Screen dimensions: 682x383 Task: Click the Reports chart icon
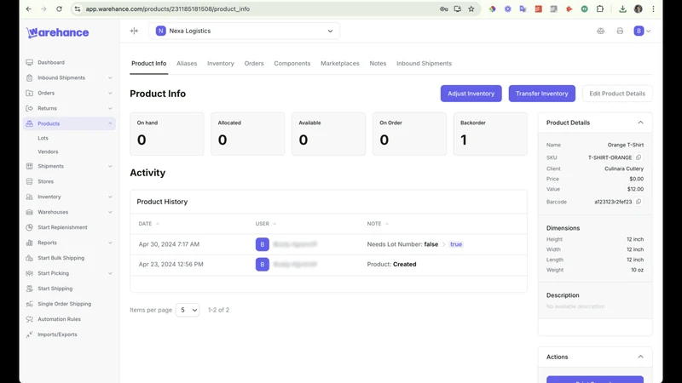(x=29, y=243)
